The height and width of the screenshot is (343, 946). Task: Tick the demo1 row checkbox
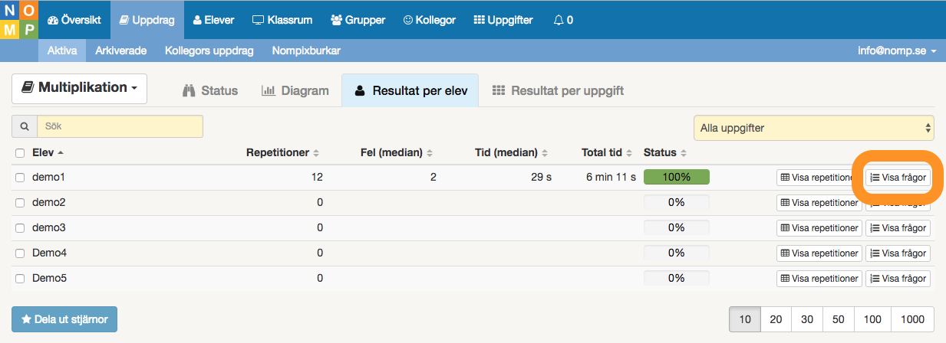pyautogui.click(x=21, y=178)
